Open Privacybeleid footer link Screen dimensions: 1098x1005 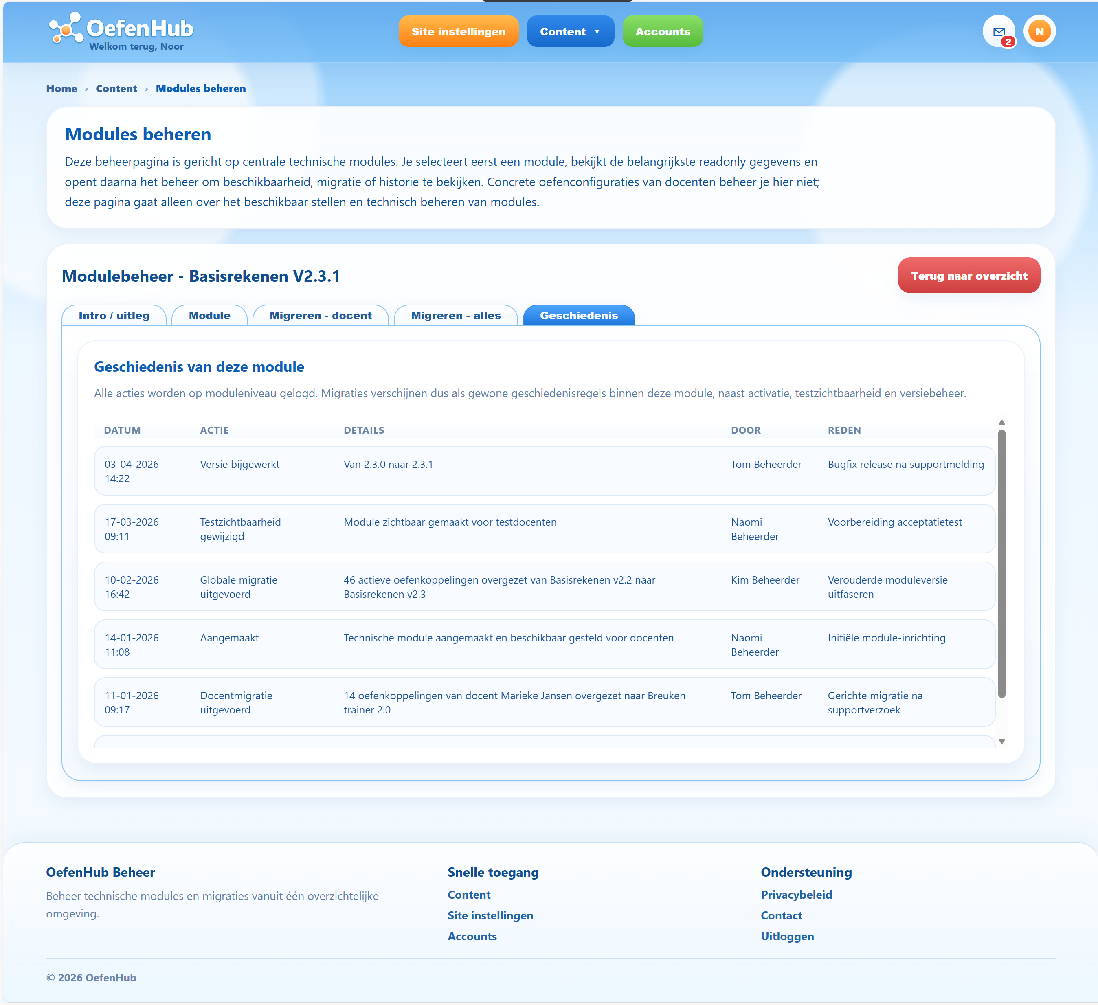(x=796, y=895)
